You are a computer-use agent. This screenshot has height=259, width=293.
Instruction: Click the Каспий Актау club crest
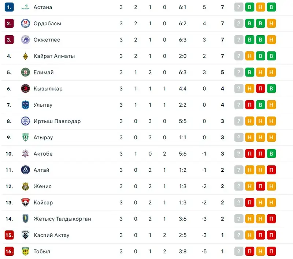(x=25, y=235)
